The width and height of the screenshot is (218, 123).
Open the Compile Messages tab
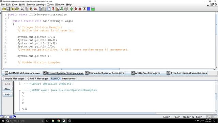(14, 79)
